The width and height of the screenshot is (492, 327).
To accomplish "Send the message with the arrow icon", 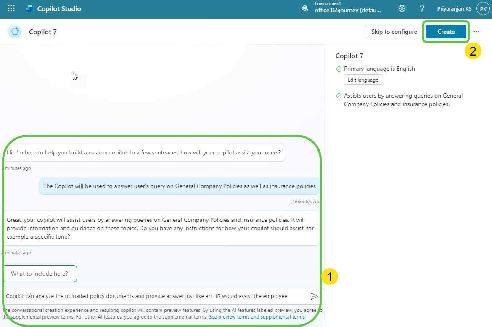I will click(314, 296).
